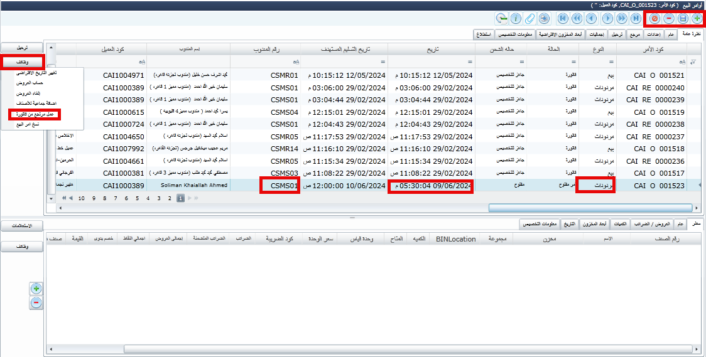Click the clock calendar icon in toolbar
The image size is (706, 357).
pos(502,19)
